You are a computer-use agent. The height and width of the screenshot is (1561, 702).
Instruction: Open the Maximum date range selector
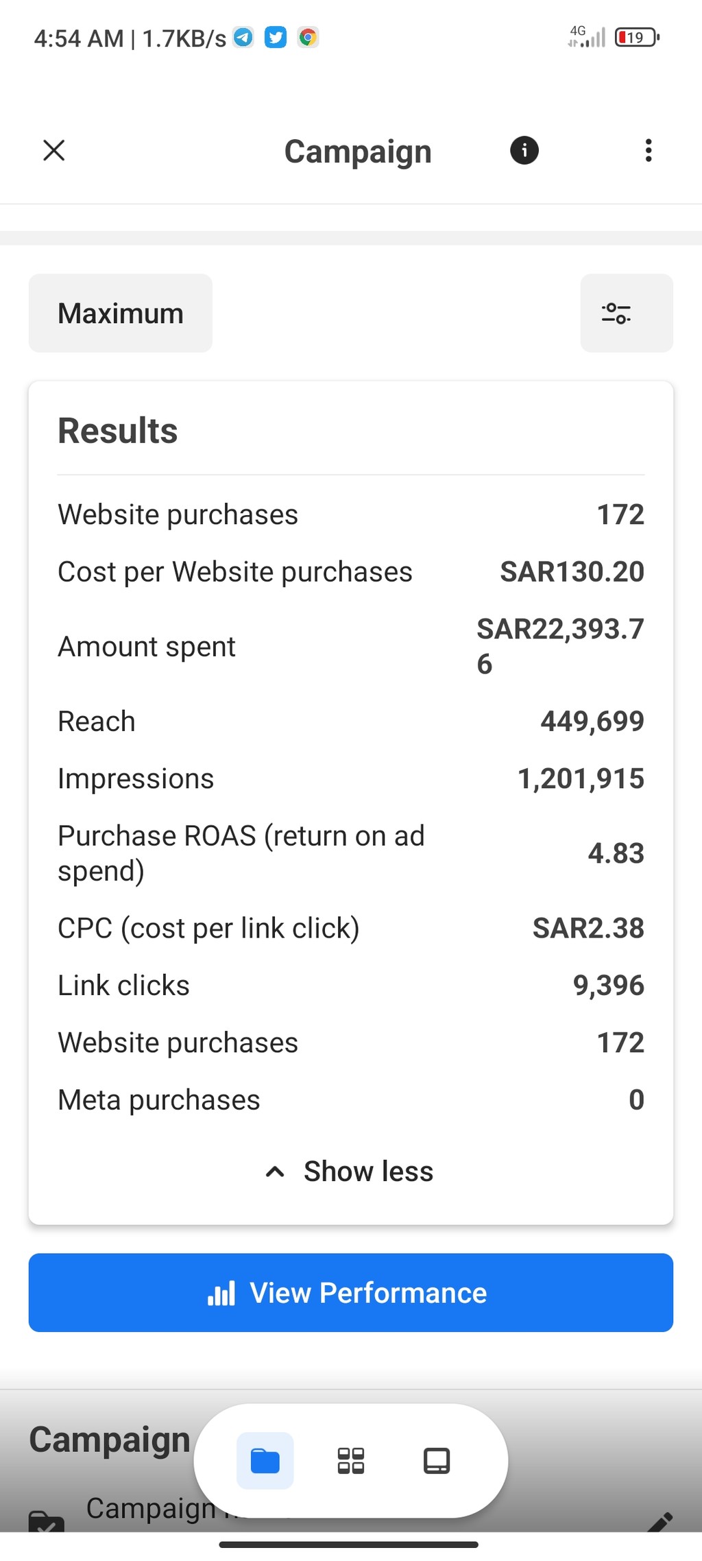pos(121,313)
